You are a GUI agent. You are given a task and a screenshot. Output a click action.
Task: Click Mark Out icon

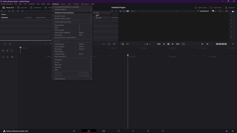(x=207, y=44)
